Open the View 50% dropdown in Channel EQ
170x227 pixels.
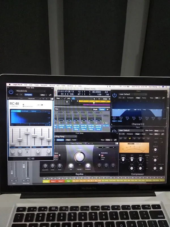157,98
